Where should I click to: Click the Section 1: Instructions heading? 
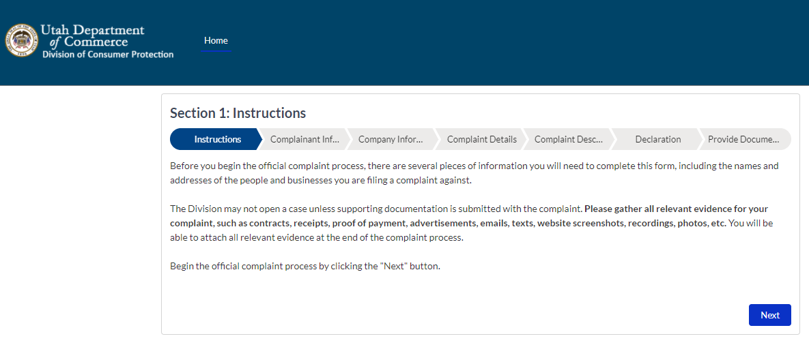click(238, 112)
